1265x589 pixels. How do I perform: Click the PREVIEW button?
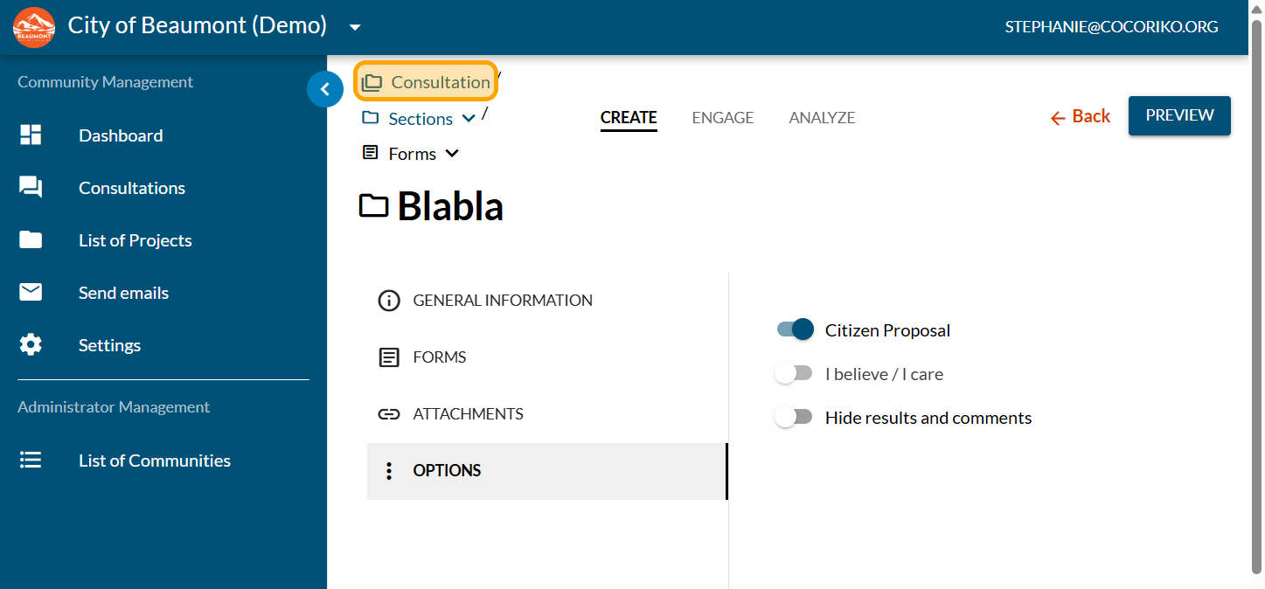click(x=1178, y=115)
